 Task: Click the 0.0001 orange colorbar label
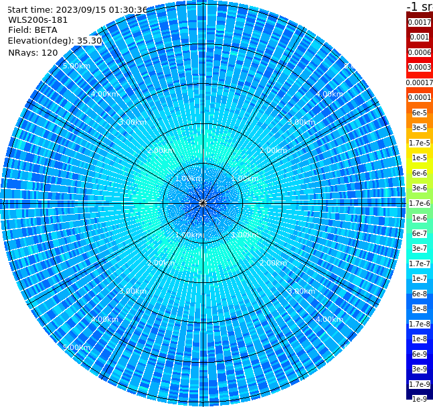click(419, 97)
